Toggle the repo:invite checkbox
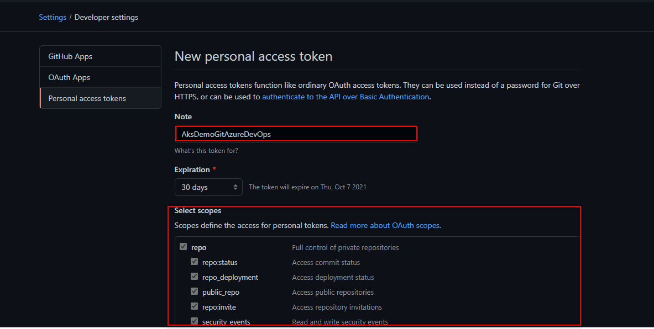This screenshot has height=329, width=654. click(x=195, y=307)
